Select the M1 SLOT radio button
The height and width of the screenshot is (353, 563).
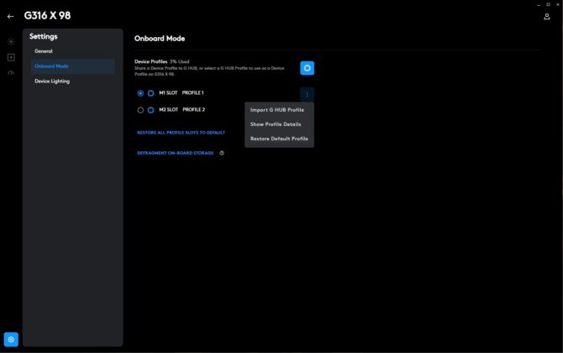[140, 93]
